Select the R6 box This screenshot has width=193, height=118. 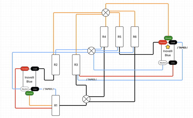(x=135, y=37)
